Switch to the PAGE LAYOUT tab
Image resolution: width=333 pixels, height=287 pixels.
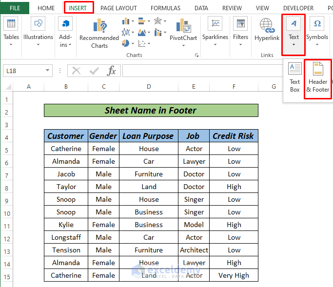click(x=118, y=8)
